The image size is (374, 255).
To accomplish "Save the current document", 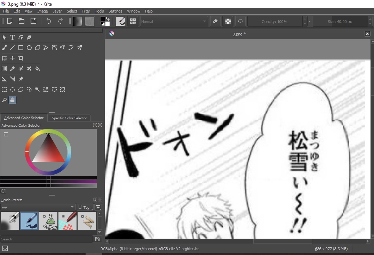I will click(33, 21).
